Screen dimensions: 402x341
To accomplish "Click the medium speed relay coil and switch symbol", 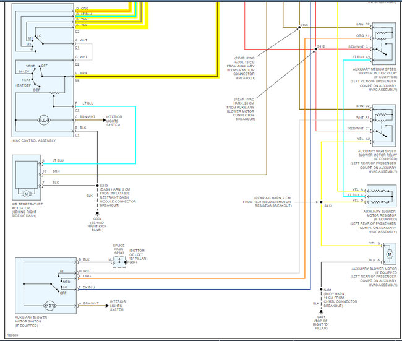I will click(383, 43).
